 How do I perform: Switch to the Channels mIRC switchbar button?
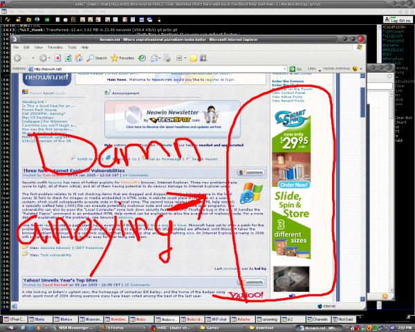pyautogui.click(x=318, y=320)
